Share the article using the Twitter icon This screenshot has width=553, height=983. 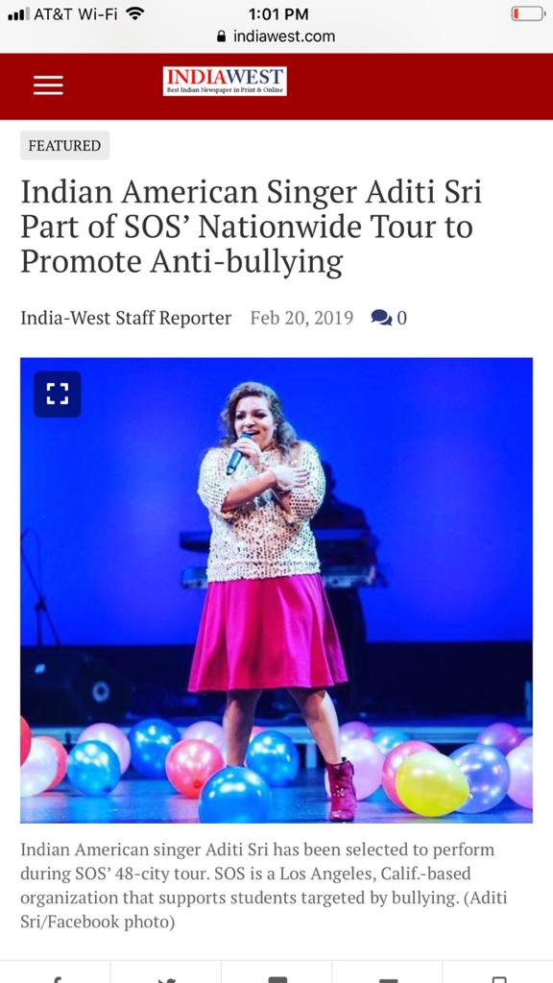click(x=166, y=978)
